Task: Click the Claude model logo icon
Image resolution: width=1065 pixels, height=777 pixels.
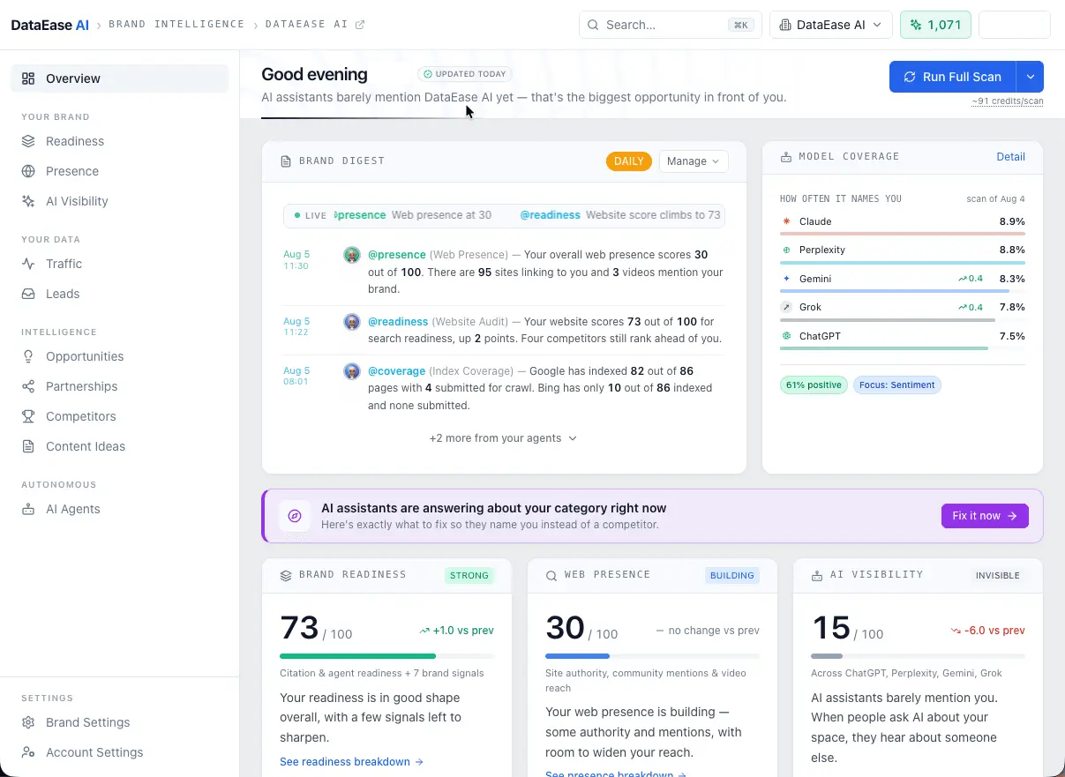Action: click(x=786, y=221)
